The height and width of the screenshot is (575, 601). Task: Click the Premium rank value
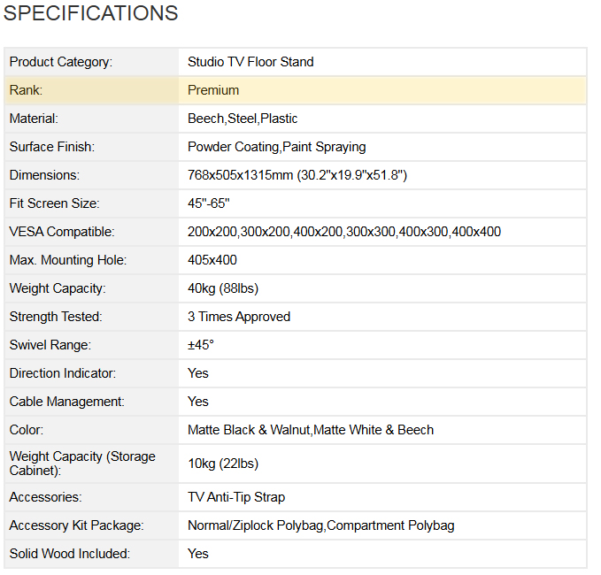tap(213, 90)
